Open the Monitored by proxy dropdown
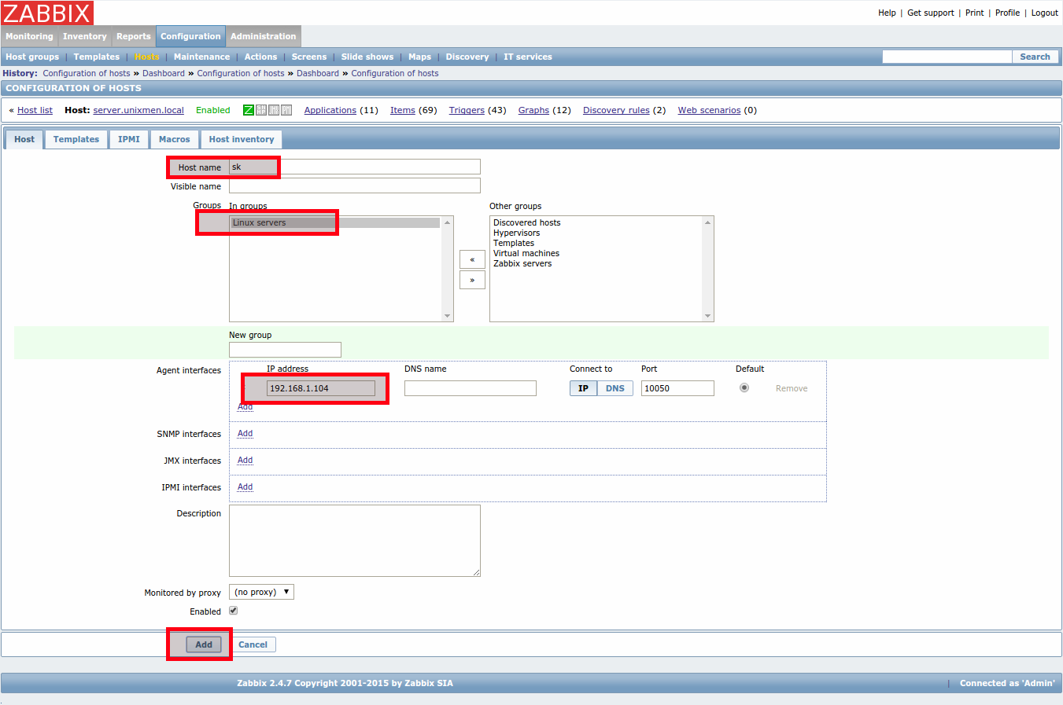The width and height of the screenshot is (1063, 705). tap(261, 592)
